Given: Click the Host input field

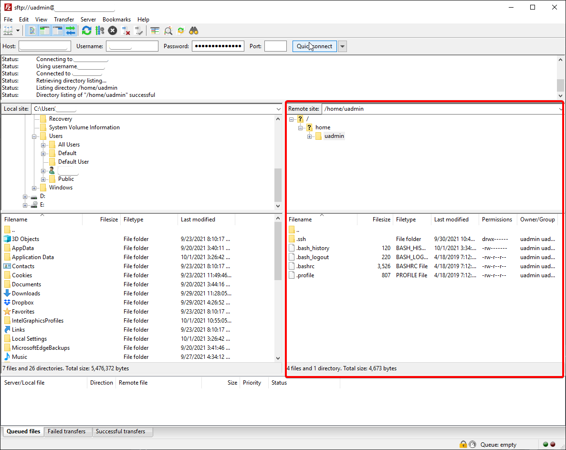Looking at the screenshot, I should click(x=45, y=46).
